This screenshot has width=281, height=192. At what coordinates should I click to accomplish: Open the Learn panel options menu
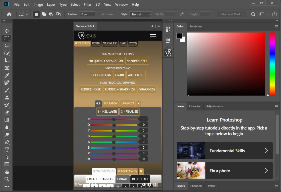click(276, 106)
